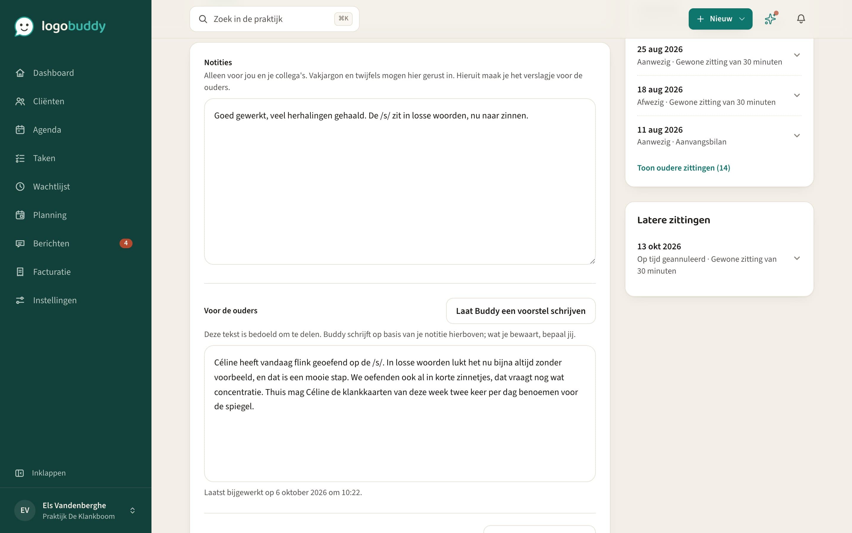Viewport: 852px width, 533px height.
Task: Open the Berichten menu item
Action: (x=76, y=243)
